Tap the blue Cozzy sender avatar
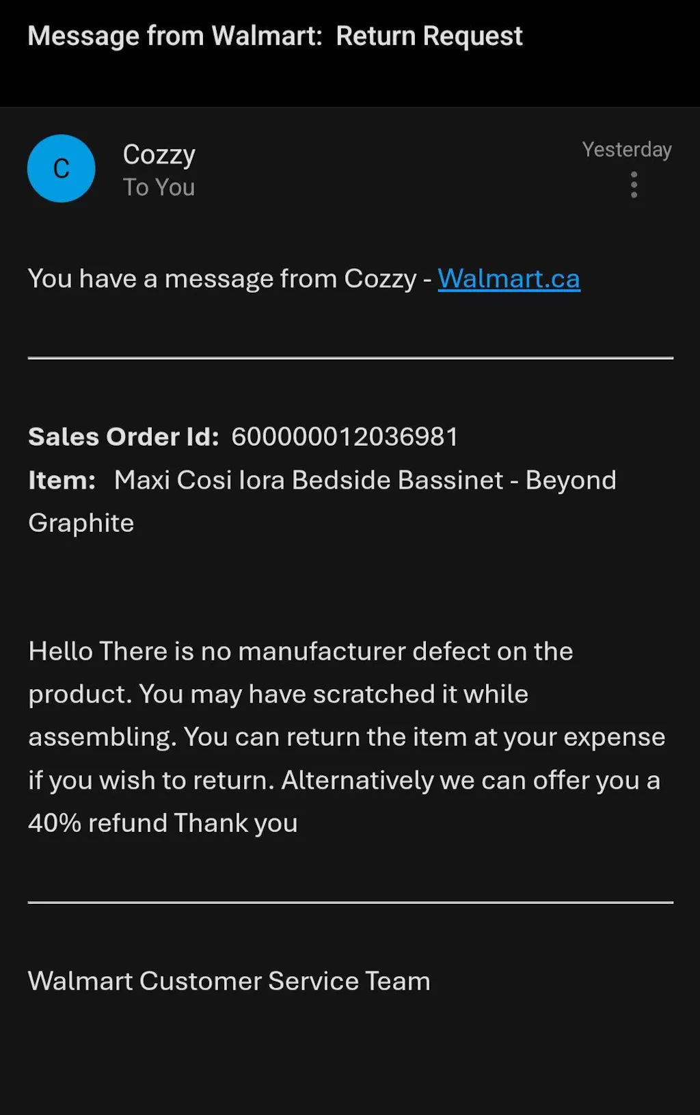 tap(61, 168)
